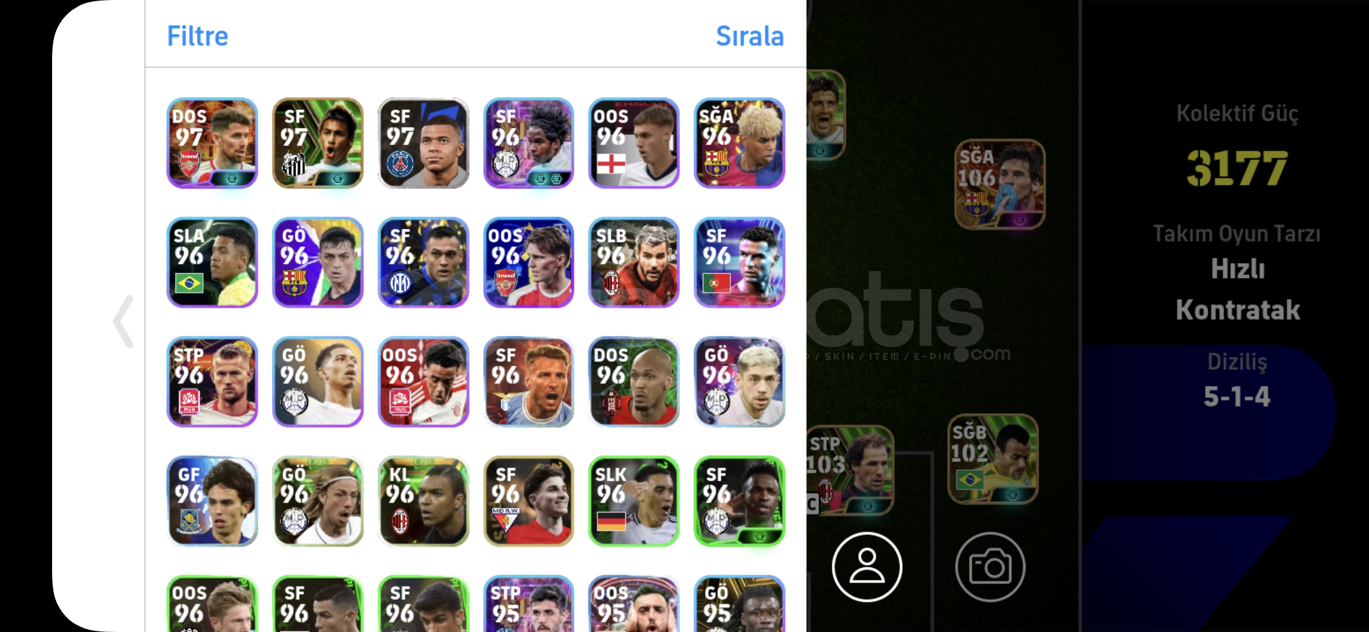Screen dimensions: 1369x632
Task: Open the Filtre options
Action: [197, 36]
